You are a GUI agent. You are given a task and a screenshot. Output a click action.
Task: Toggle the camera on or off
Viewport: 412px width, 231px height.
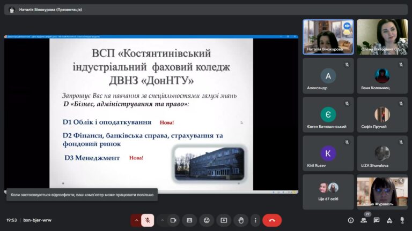pos(173,220)
